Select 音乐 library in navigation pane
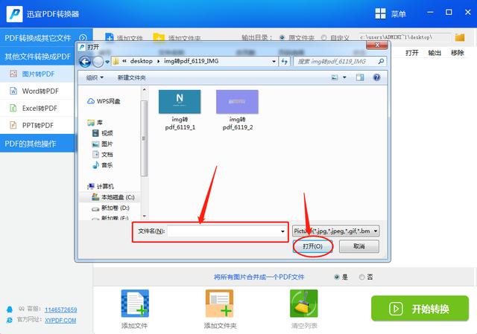The image size is (477, 334). pyautogui.click(x=103, y=165)
